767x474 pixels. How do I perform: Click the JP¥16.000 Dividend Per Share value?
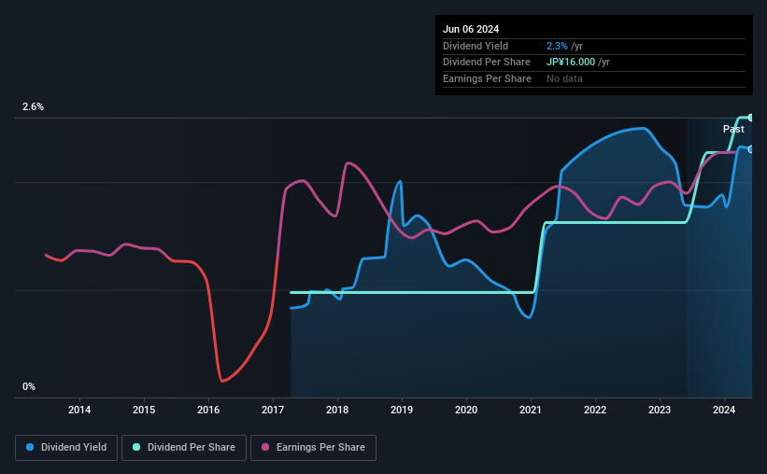571,63
